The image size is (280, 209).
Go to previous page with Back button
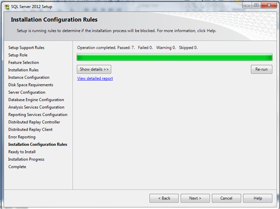(164, 198)
